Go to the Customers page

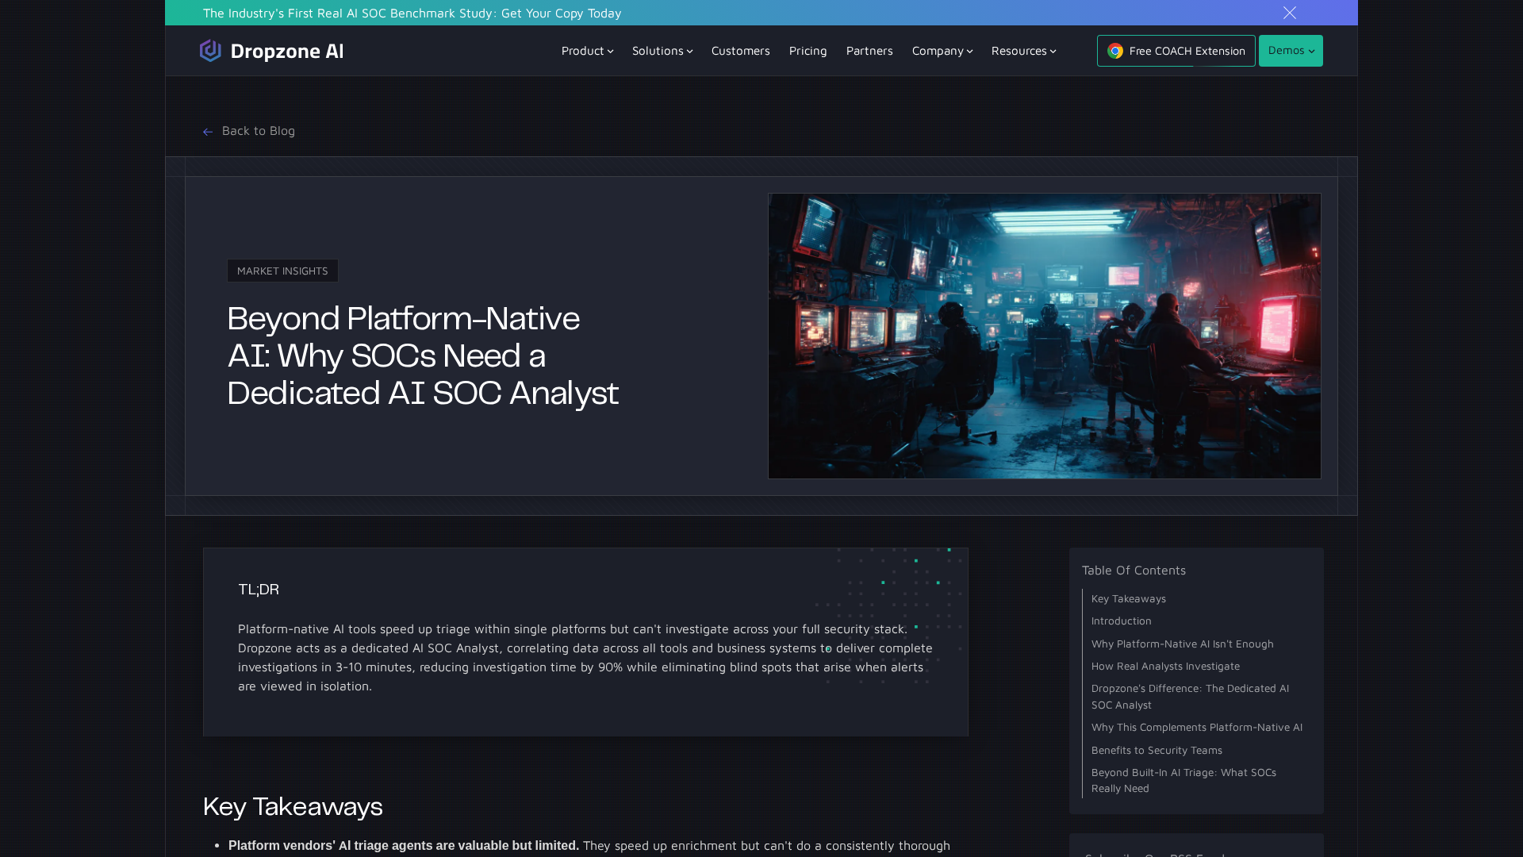click(x=740, y=51)
